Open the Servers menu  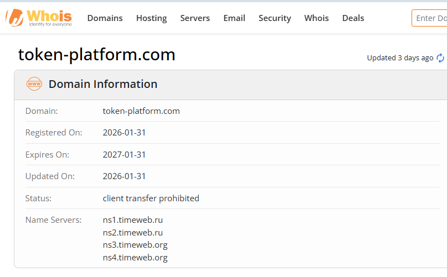coord(195,18)
